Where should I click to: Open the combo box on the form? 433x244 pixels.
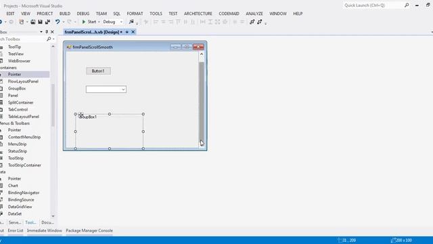tap(123, 89)
